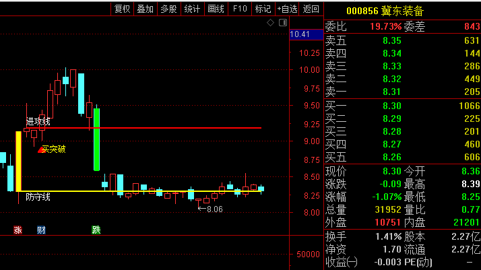Click the 标记 mark button
The image size is (481, 270).
pyautogui.click(x=263, y=9)
